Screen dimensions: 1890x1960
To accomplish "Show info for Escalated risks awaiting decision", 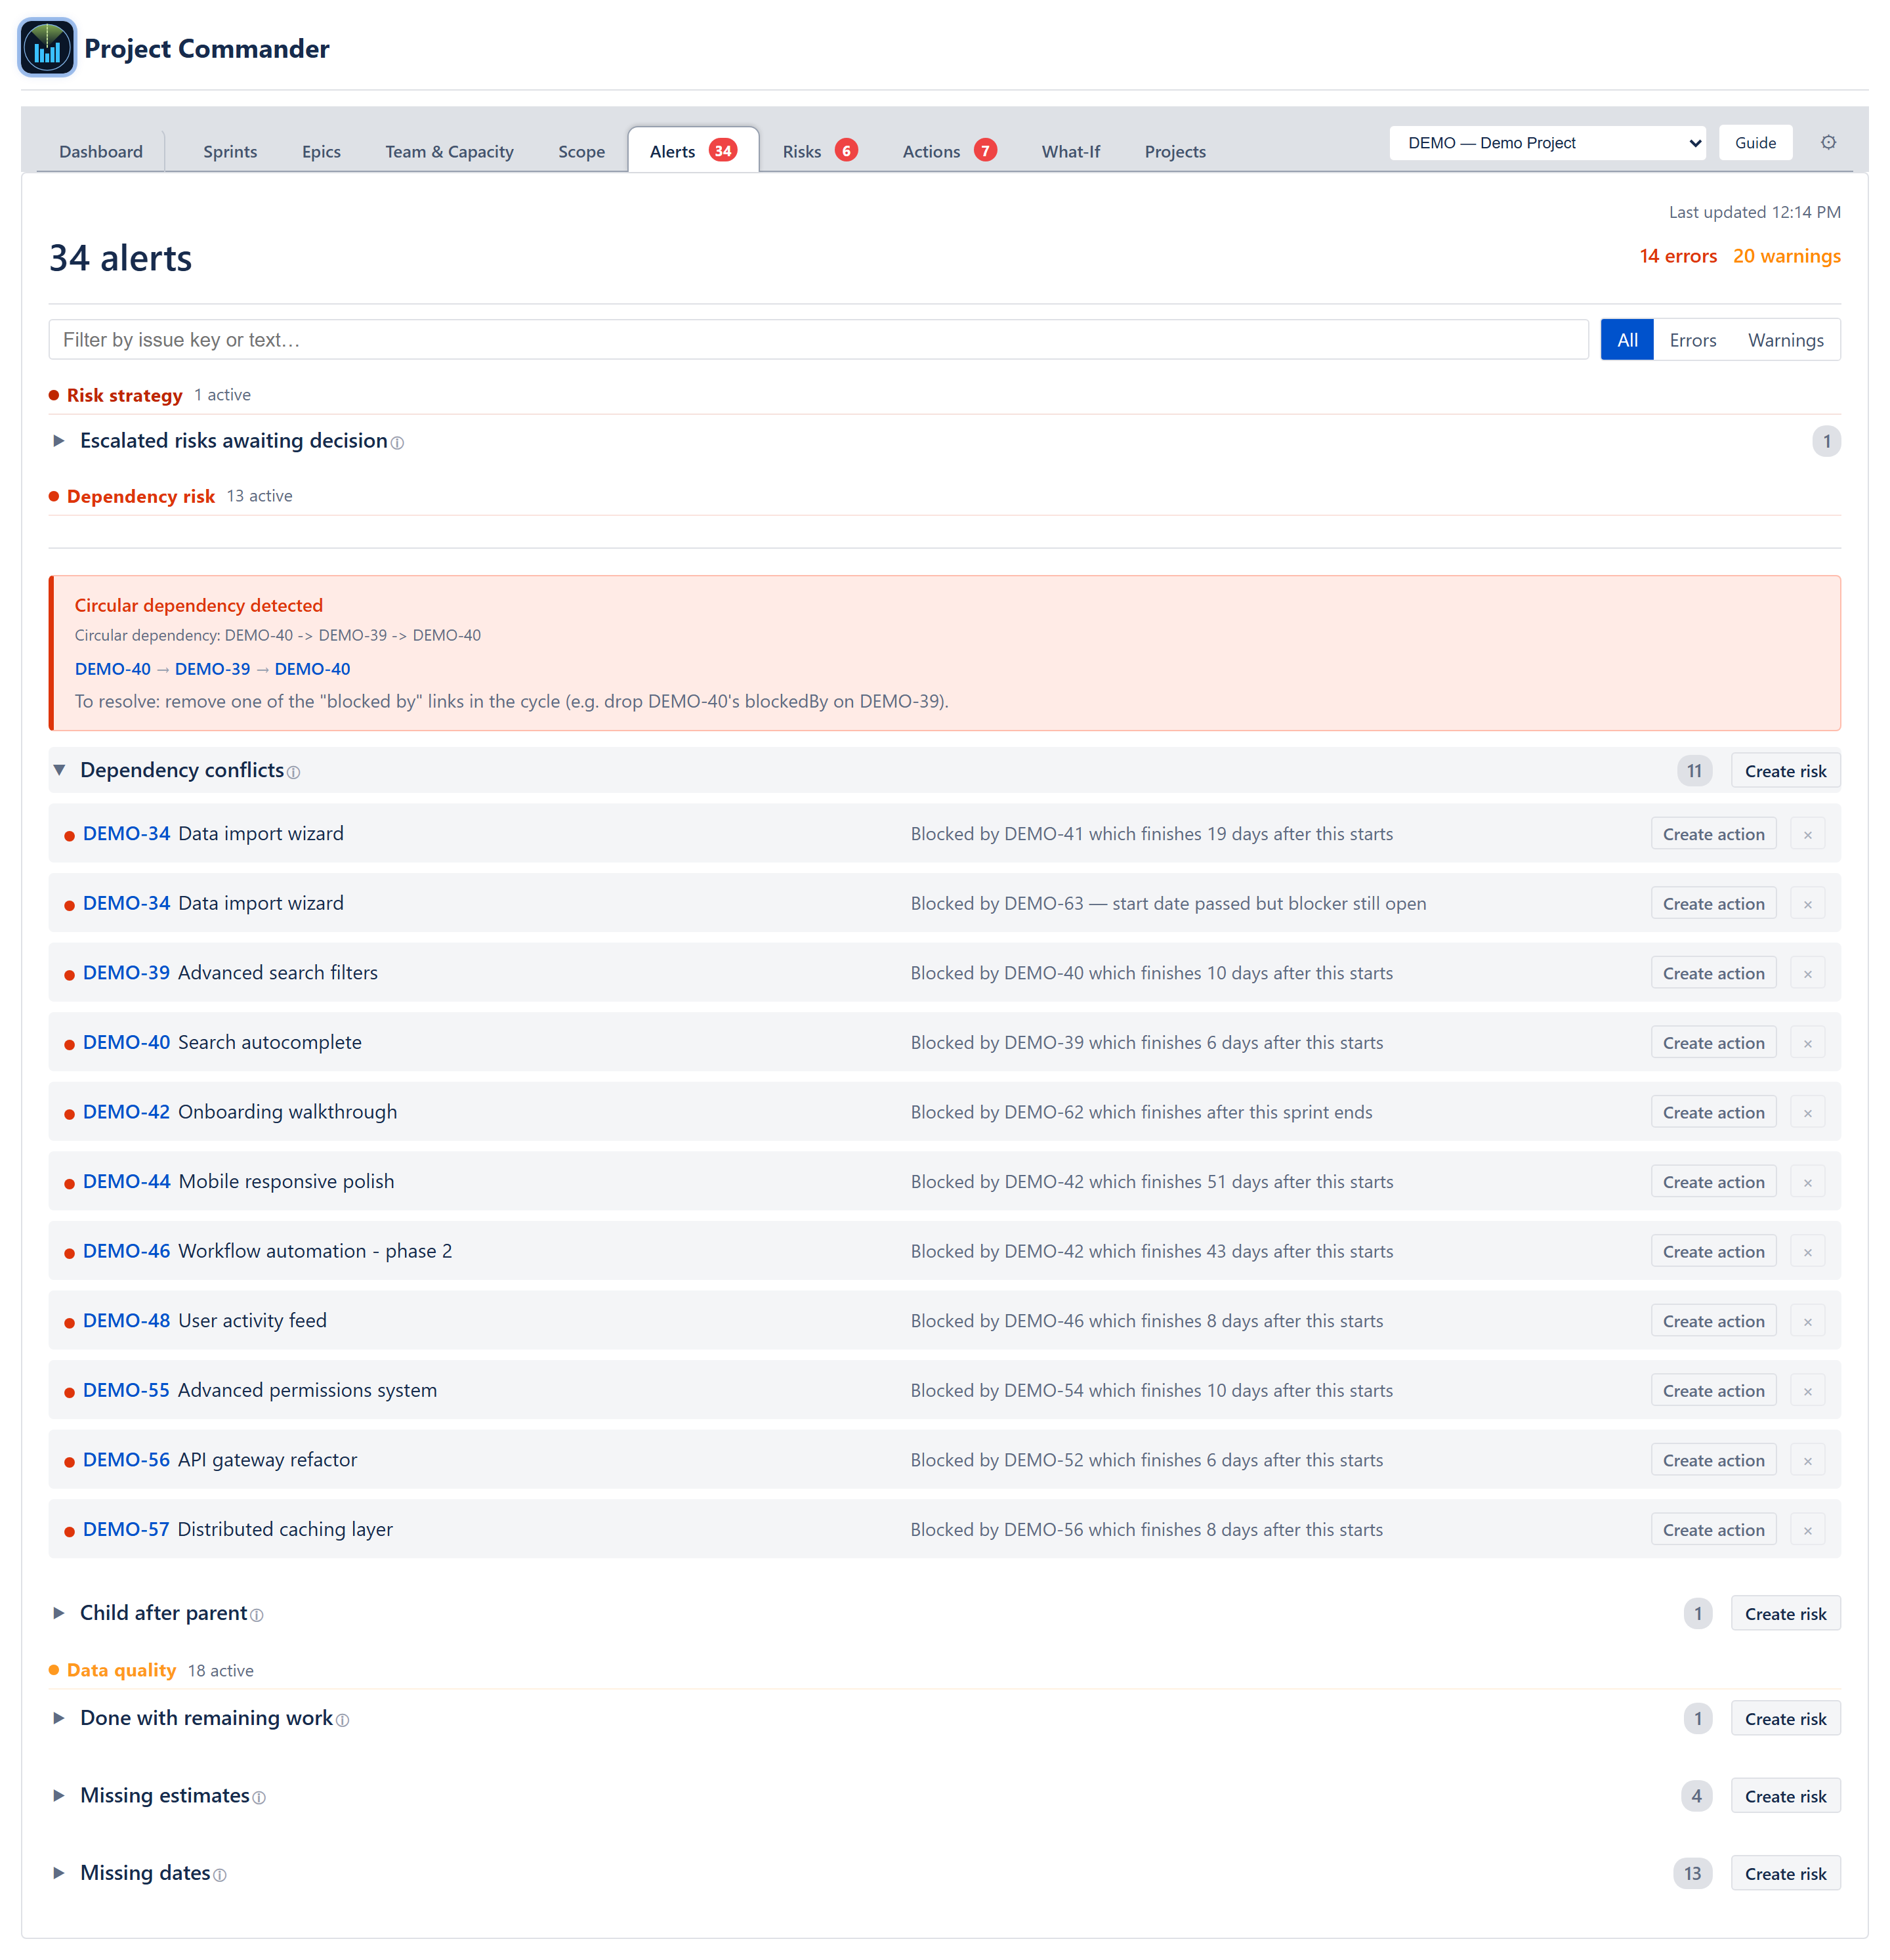I will point(398,443).
